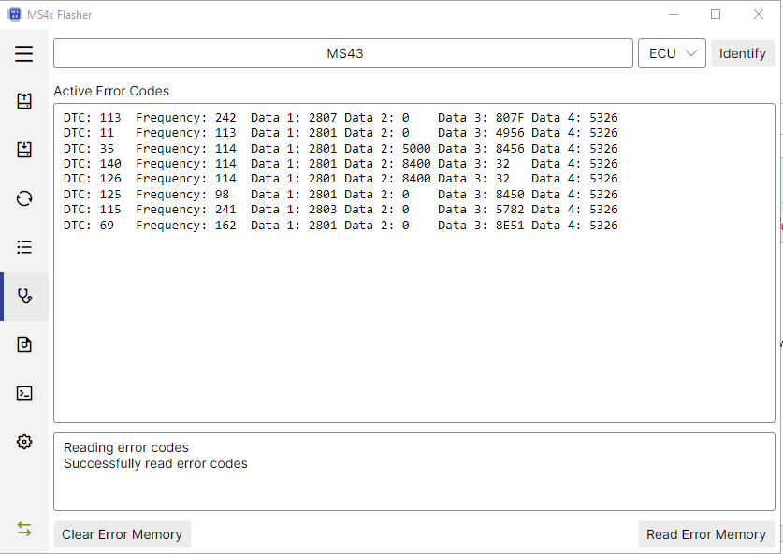This screenshot has width=783, height=554.
Task: Open the sync/refresh page icon
Action: (x=24, y=198)
